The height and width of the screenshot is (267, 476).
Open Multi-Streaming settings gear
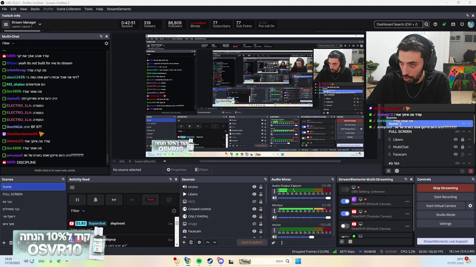coord(350,242)
